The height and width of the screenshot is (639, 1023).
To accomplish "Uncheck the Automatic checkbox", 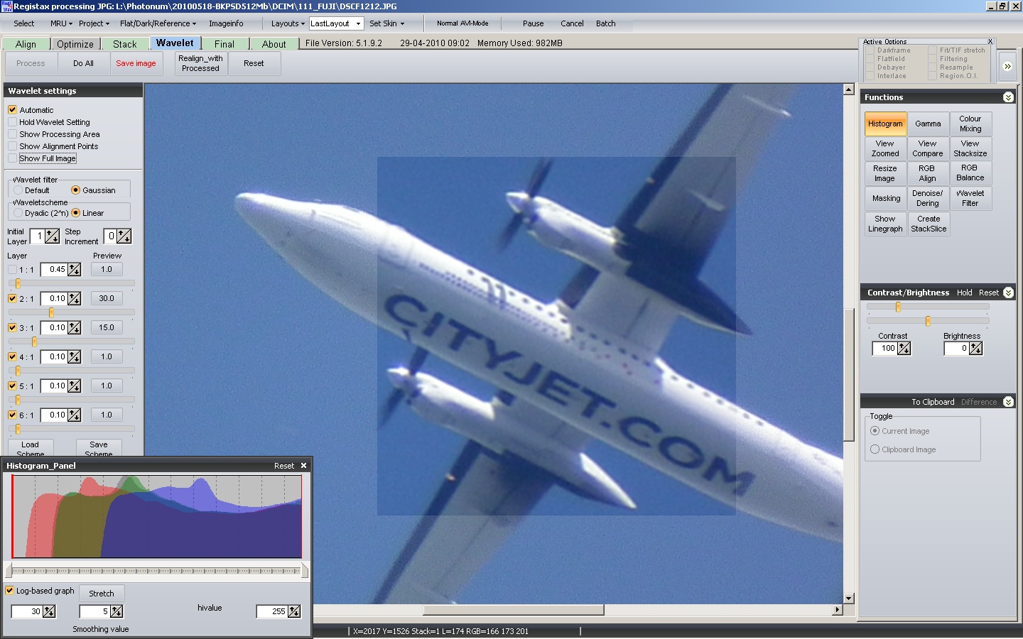I will pyautogui.click(x=12, y=110).
